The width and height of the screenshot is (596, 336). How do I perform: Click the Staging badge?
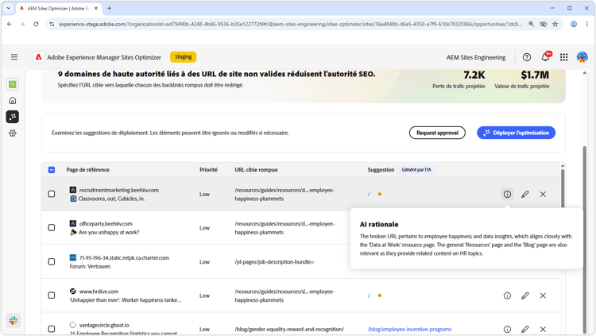(184, 57)
